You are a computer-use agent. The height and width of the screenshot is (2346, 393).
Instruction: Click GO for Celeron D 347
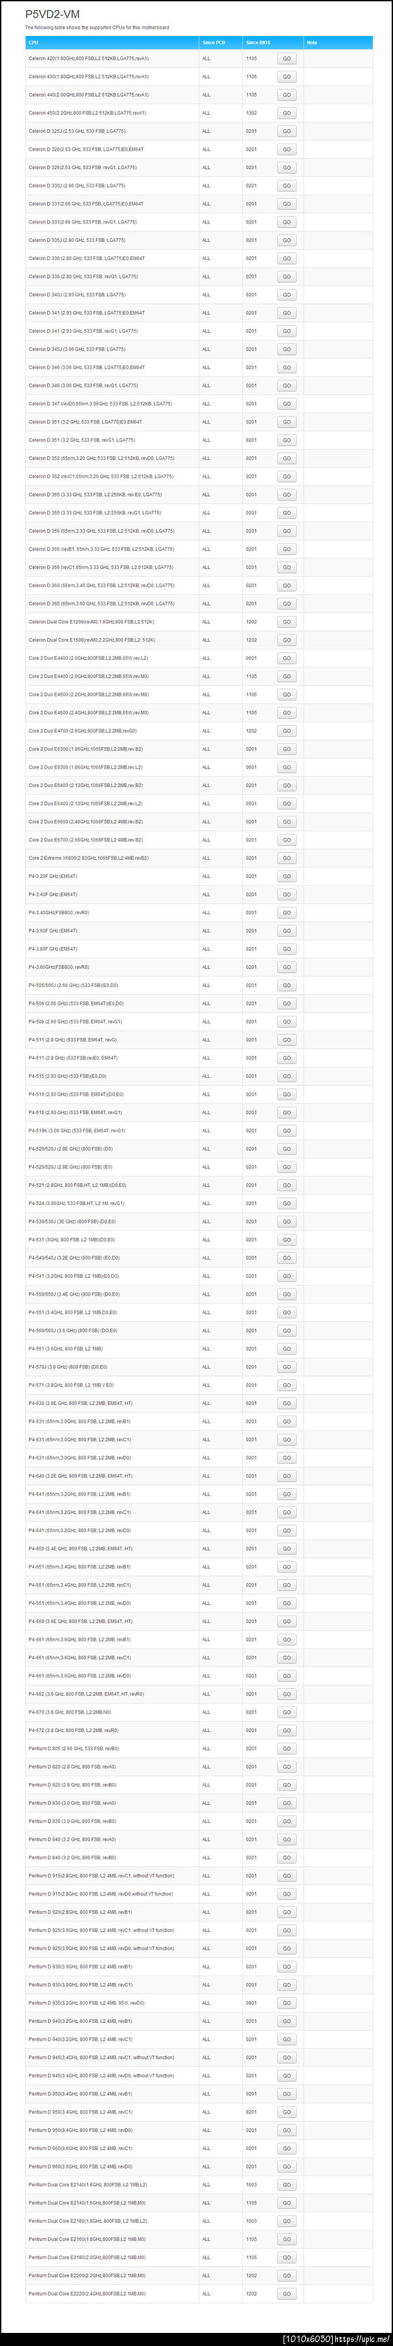pos(287,404)
